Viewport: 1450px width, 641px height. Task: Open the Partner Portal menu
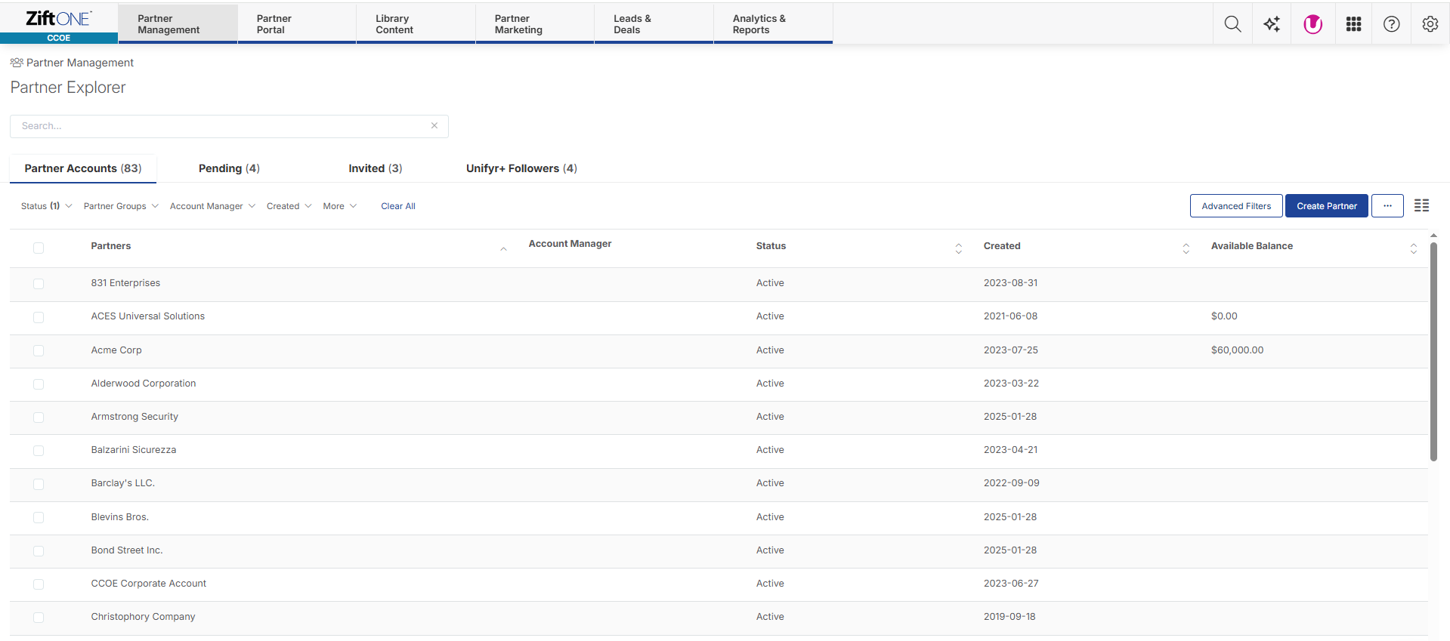point(297,24)
